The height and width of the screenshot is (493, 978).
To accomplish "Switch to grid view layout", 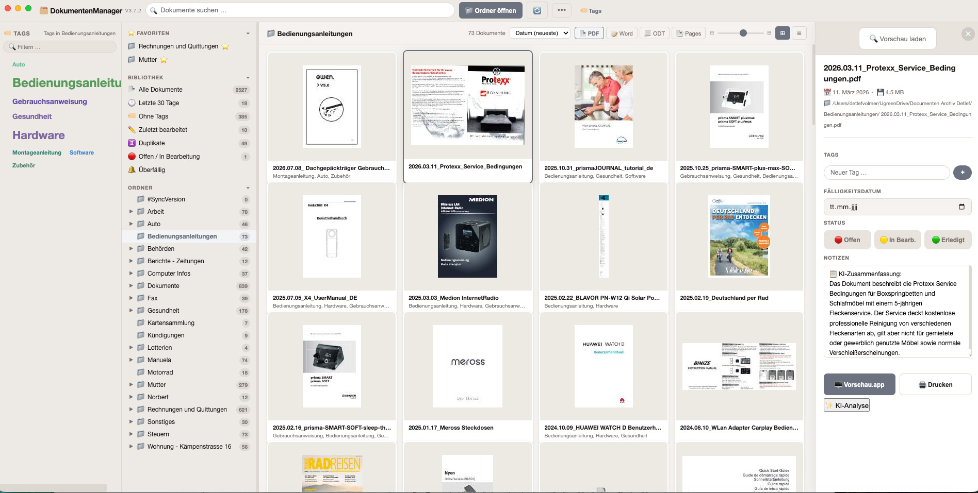I will 783,33.
